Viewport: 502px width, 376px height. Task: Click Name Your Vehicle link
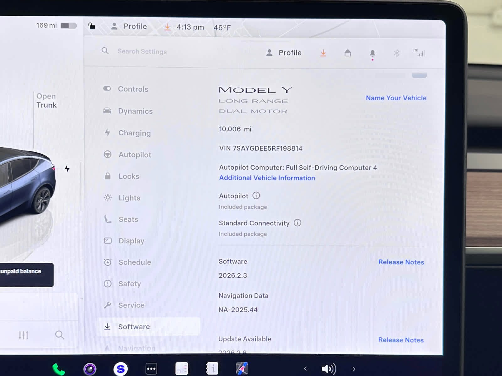click(x=396, y=98)
